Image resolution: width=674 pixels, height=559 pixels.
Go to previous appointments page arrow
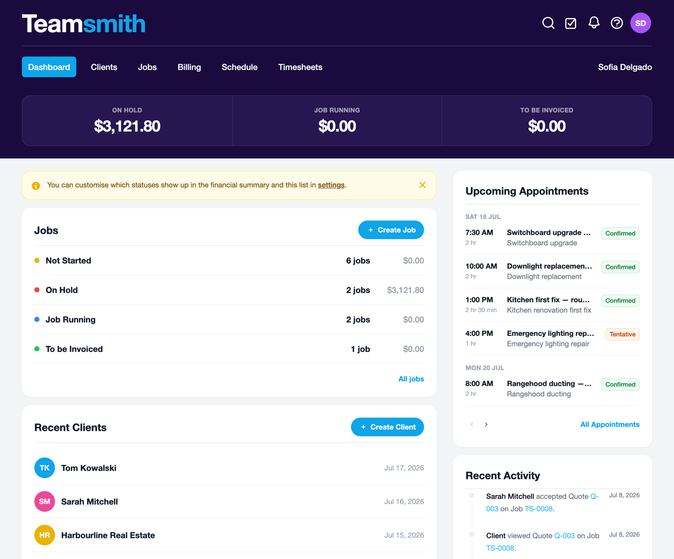click(472, 424)
